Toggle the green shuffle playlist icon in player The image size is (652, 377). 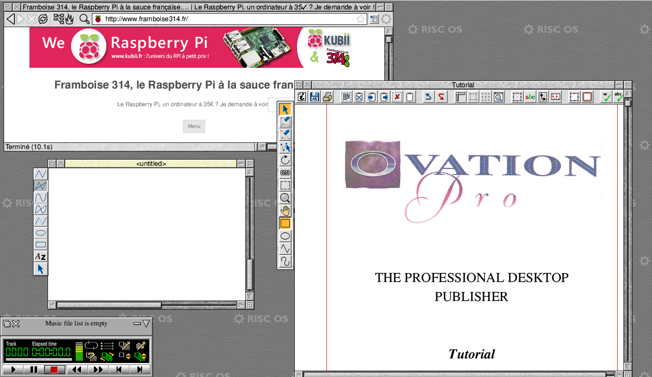107,356
